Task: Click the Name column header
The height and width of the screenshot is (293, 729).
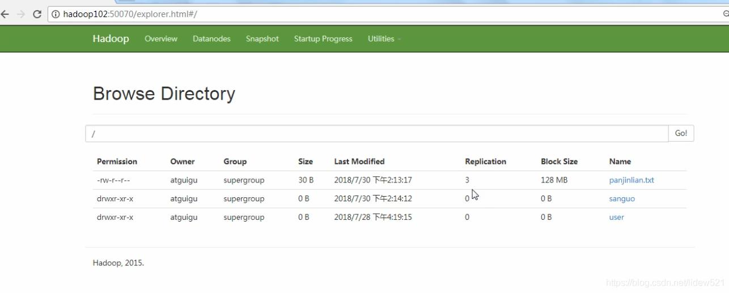Action: [620, 162]
